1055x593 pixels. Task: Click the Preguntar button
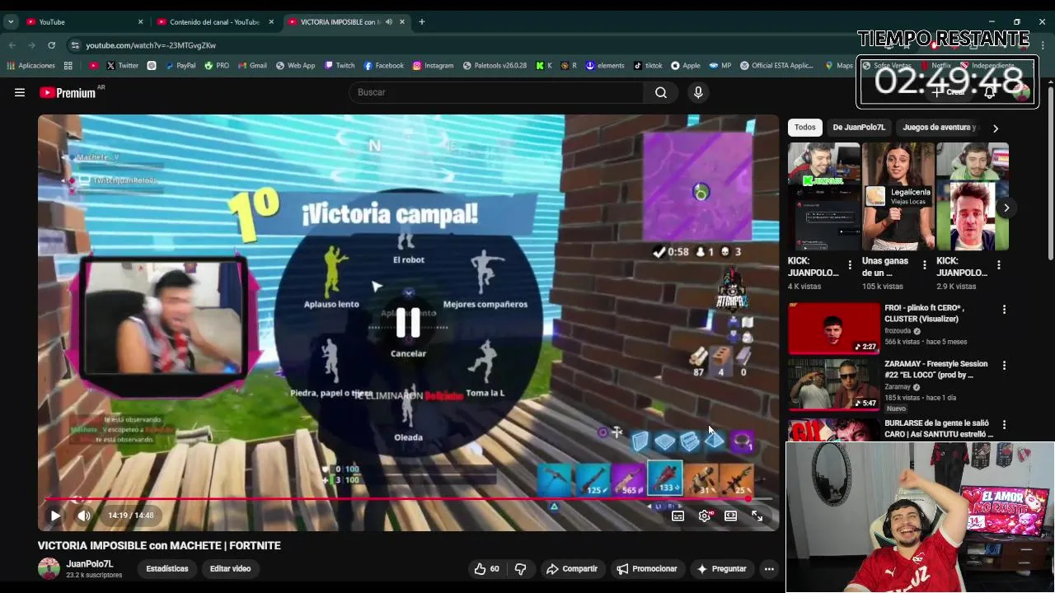click(x=721, y=568)
